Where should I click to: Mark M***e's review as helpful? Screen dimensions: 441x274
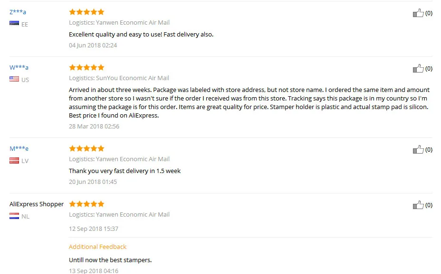418,149
